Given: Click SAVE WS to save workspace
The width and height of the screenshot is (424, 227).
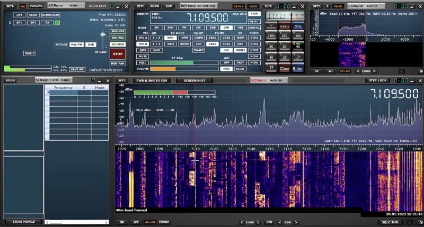Looking at the screenshot, I should [x=77, y=69].
